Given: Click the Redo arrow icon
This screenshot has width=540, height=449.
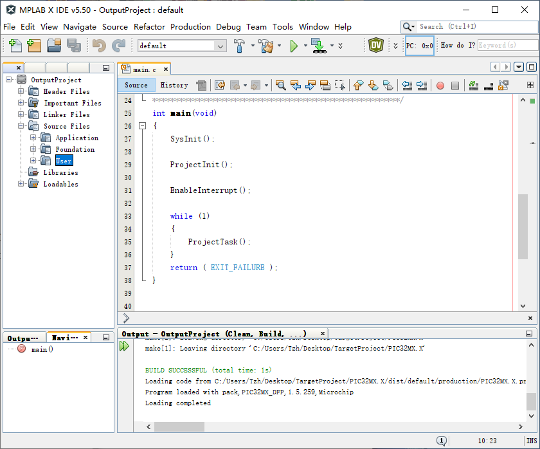Looking at the screenshot, I should click(119, 46).
